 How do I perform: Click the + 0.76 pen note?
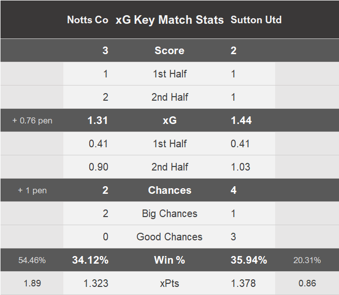32,120
